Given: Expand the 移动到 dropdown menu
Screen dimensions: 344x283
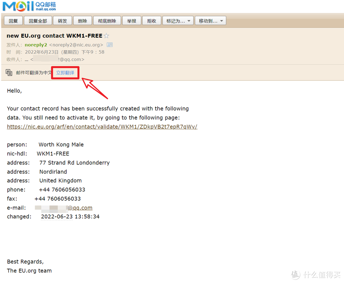Looking at the screenshot, I should tap(211, 21).
